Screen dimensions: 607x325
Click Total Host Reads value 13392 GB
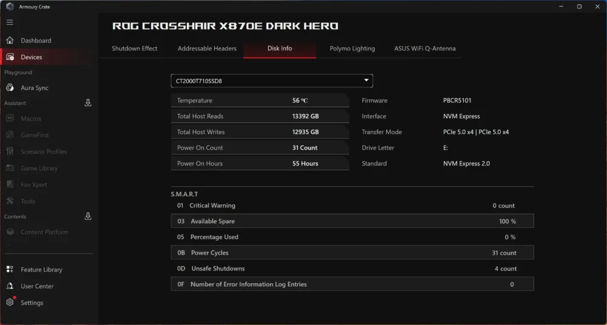[x=305, y=116]
